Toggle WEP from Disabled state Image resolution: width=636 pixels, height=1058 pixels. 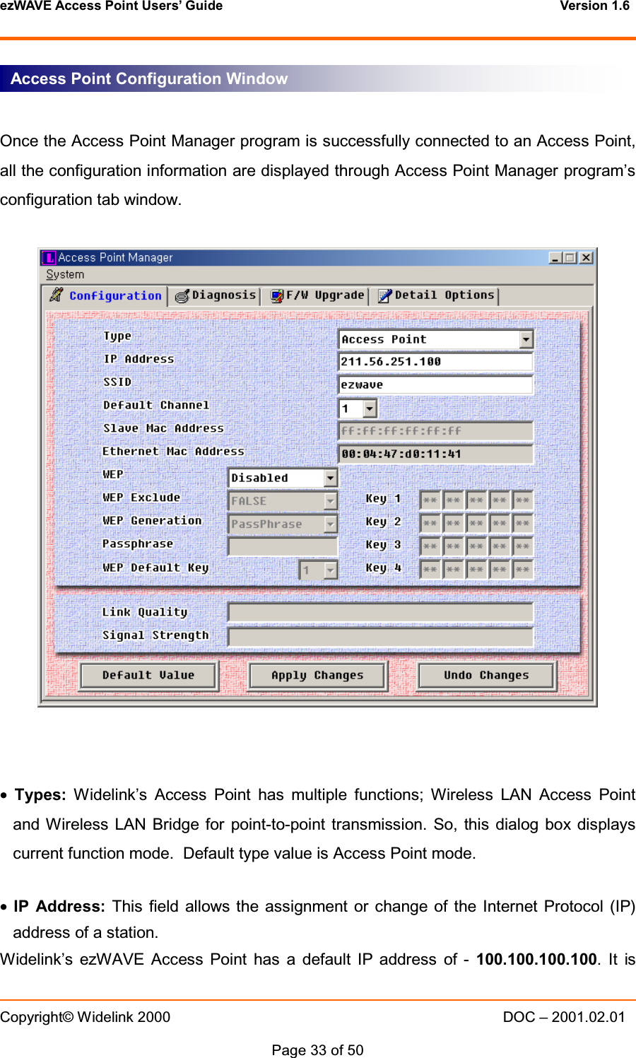pos(329,478)
